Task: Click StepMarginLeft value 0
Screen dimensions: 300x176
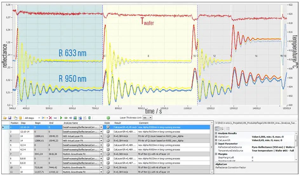Action: pos(252,158)
